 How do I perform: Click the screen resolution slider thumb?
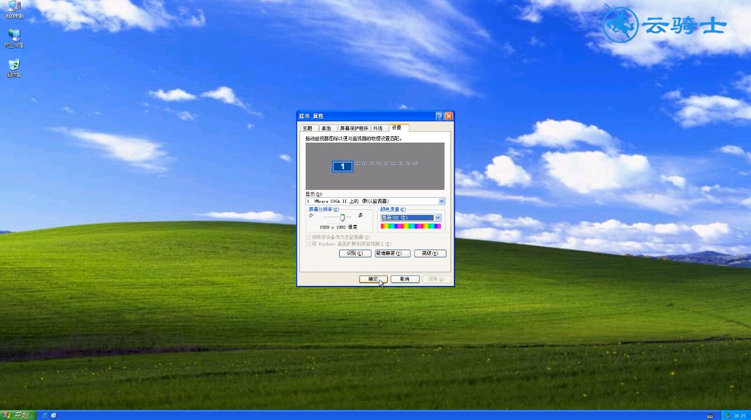pyautogui.click(x=343, y=217)
